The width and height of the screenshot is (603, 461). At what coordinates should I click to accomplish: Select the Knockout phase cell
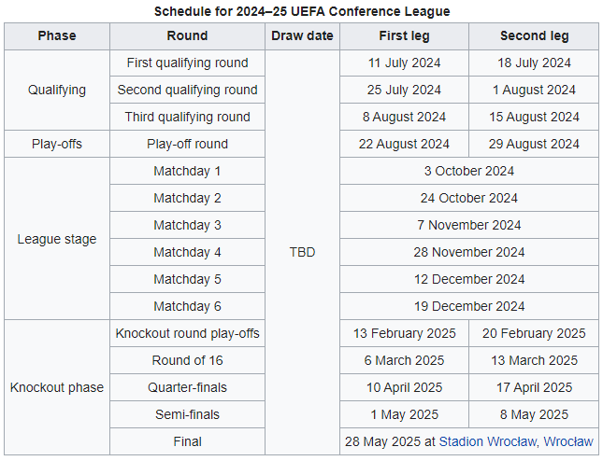57,387
